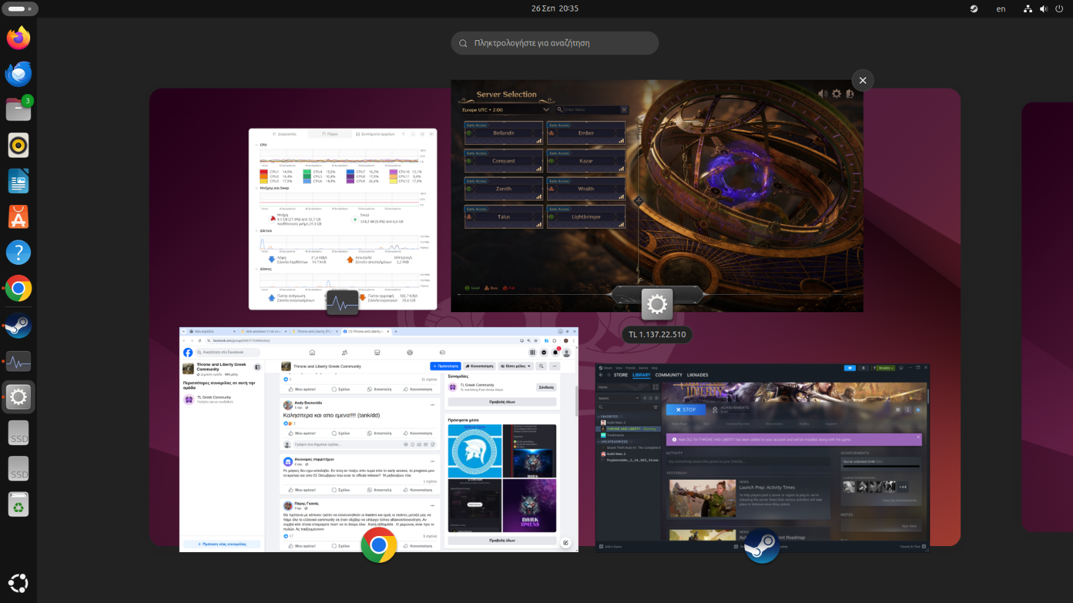The image size is (1073, 603).
Task: Open the upper SSD drive in dock
Action: (x=19, y=433)
